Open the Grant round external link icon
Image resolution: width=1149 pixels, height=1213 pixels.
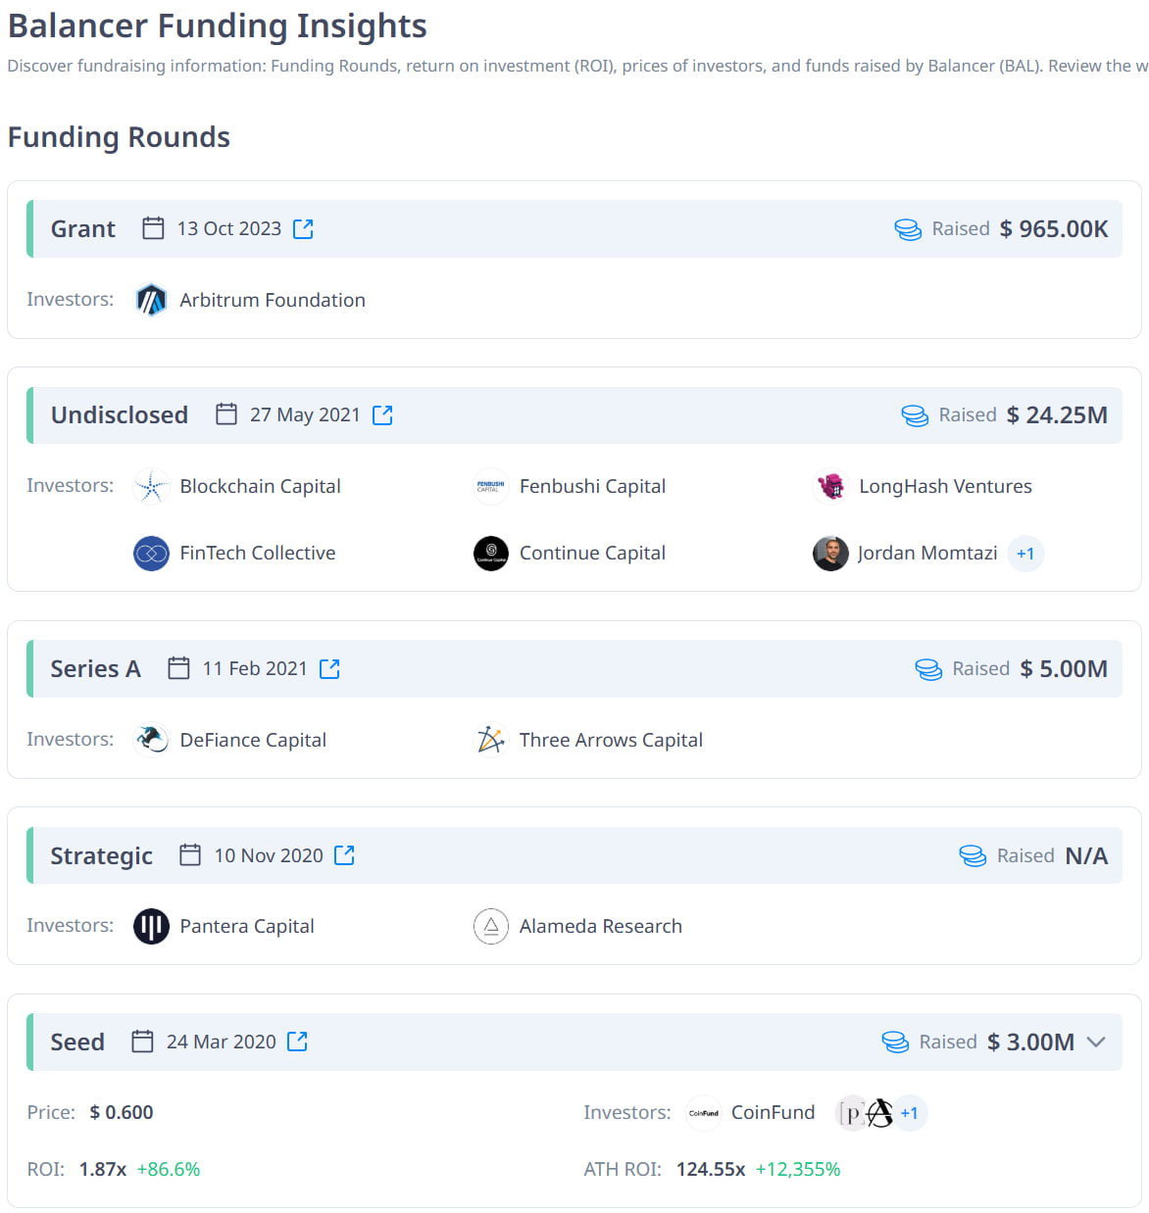[304, 229]
